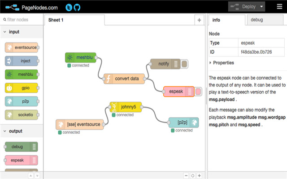Image resolution: width=287 pixels, height=179 pixels.
Task: Toggle the espeak node's button
Action: click(198, 92)
